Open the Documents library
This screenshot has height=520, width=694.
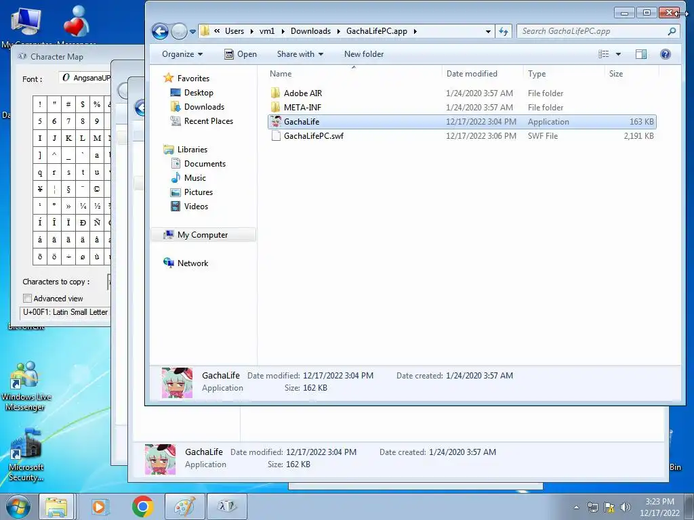point(205,164)
